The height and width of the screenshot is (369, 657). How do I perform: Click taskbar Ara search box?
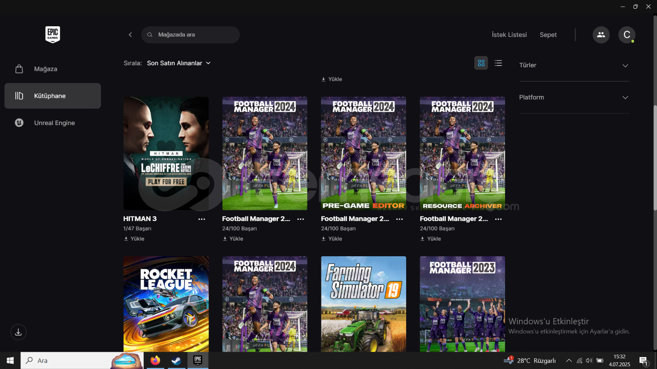[x=82, y=360]
